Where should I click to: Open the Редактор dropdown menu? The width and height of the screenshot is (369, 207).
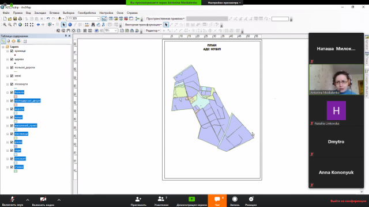coord(152,30)
